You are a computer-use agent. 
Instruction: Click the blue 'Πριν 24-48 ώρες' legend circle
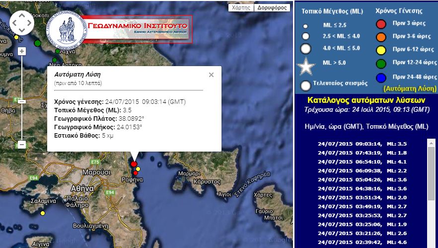pyautogui.click(x=381, y=78)
